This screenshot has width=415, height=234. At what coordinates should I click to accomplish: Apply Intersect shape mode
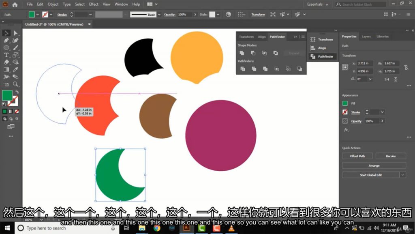click(x=264, y=53)
